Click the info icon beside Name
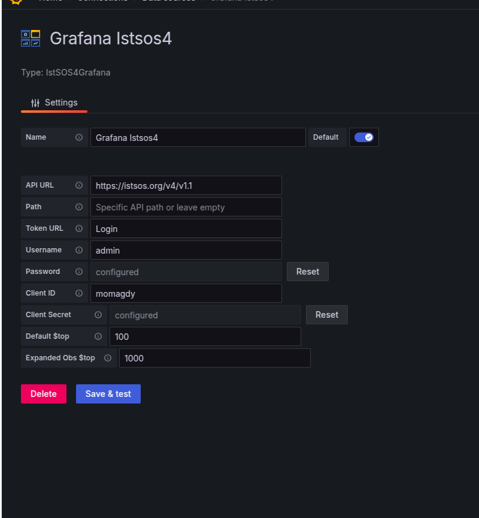The height and width of the screenshot is (518, 479). coord(79,137)
